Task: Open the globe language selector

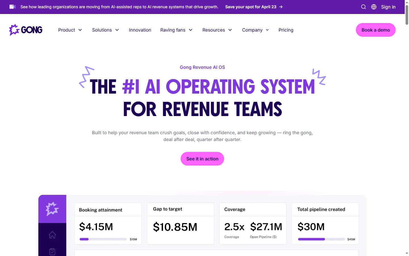Action: pos(374,7)
